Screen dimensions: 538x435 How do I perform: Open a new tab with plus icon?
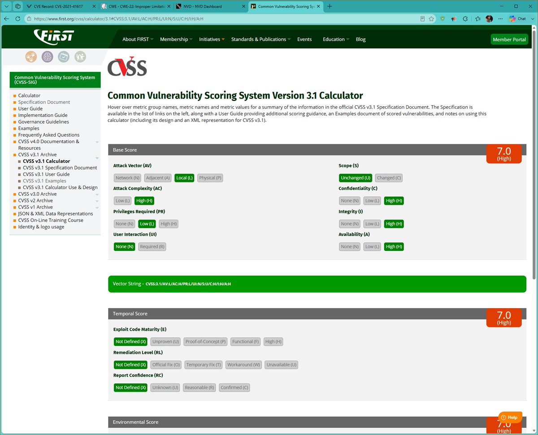(x=330, y=6)
